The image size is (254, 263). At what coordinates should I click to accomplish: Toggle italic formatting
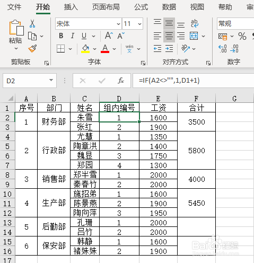(x=72, y=36)
